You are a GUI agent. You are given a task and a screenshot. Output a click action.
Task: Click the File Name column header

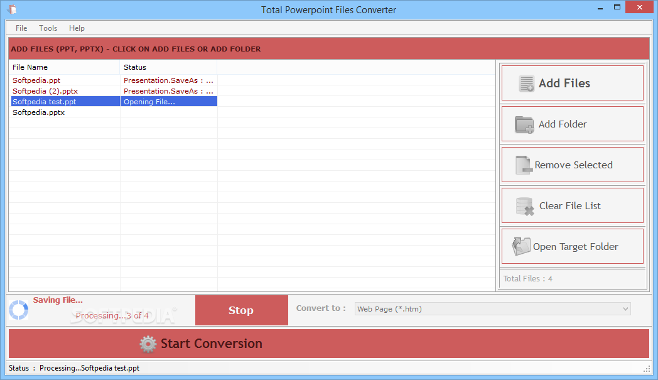point(65,67)
